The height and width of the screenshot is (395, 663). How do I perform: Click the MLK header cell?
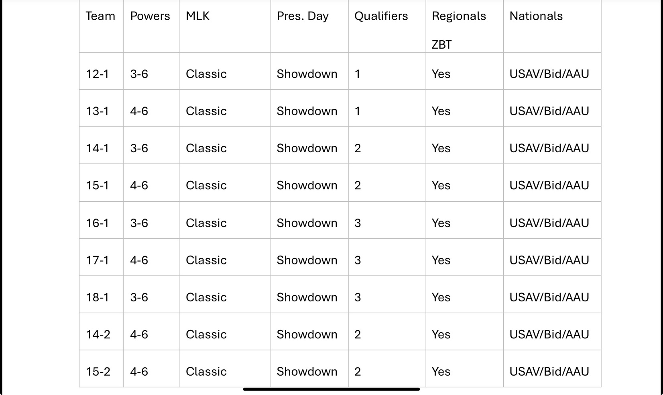pyautogui.click(x=225, y=26)
